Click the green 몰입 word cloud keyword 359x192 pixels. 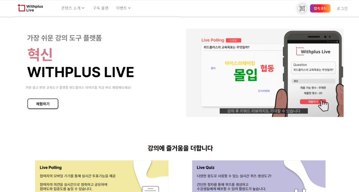246,75
